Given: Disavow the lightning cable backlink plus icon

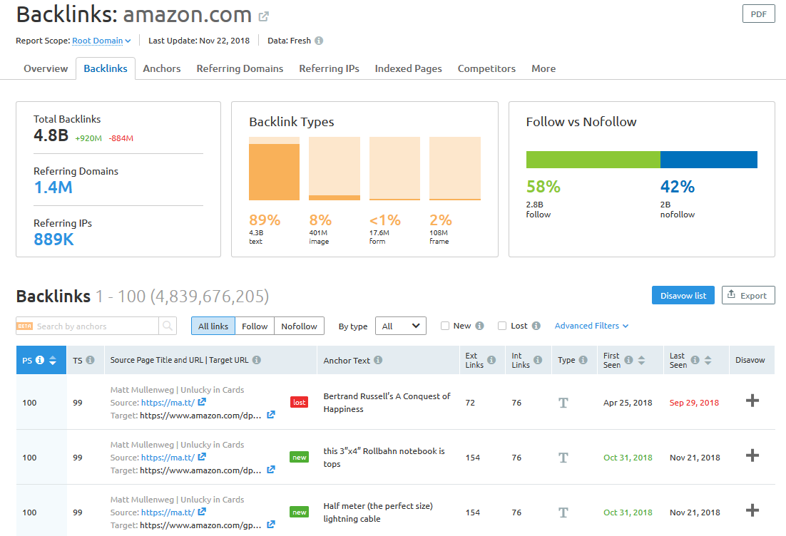Looking at the screenshot, I should click(752, 510).
